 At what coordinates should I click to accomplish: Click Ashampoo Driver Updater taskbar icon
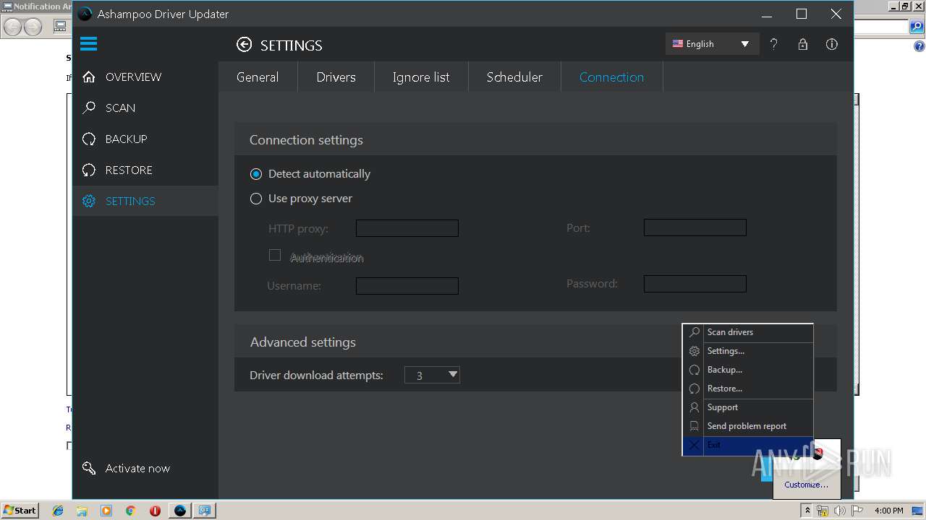pos(180,511)
